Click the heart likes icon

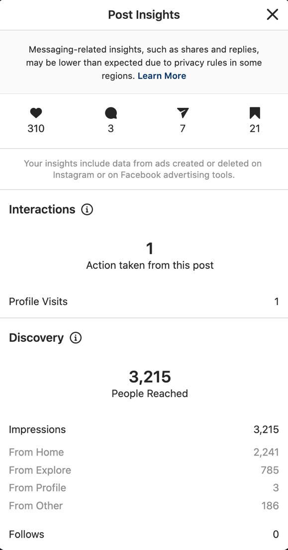pyautogui.click(x=36, y=113)
